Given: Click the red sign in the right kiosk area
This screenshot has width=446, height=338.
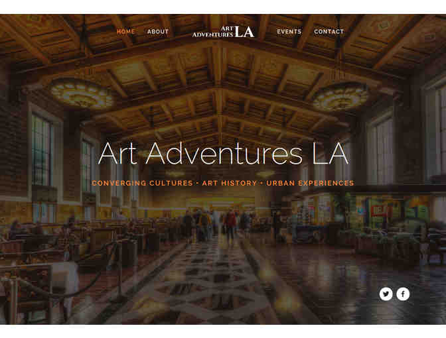Looking at the screenshot, I should point(378,211).
